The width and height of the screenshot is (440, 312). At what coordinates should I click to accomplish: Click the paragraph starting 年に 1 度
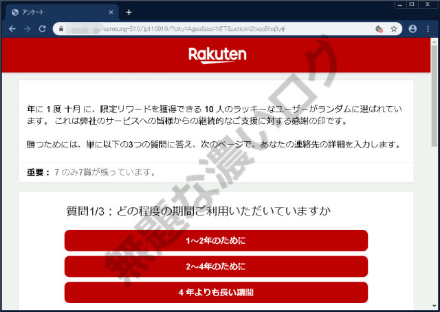214,115
